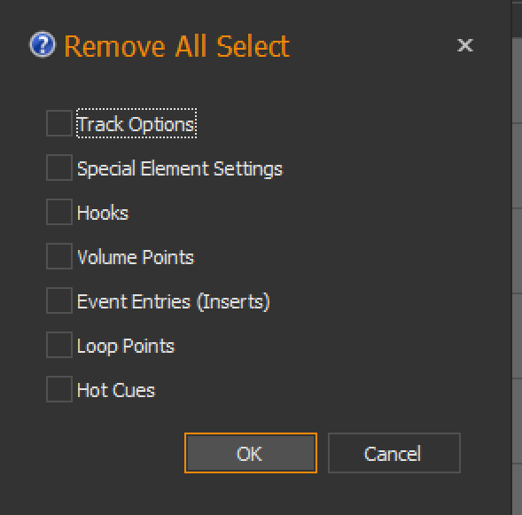Check the square box next to Hooks
This screenshot has width=522, height=515.
point(59,212)
